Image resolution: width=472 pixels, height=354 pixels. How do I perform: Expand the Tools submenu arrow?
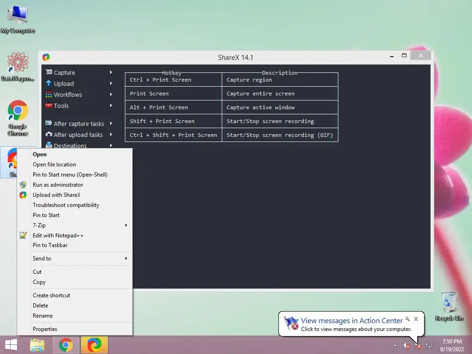tap(111, 106)
